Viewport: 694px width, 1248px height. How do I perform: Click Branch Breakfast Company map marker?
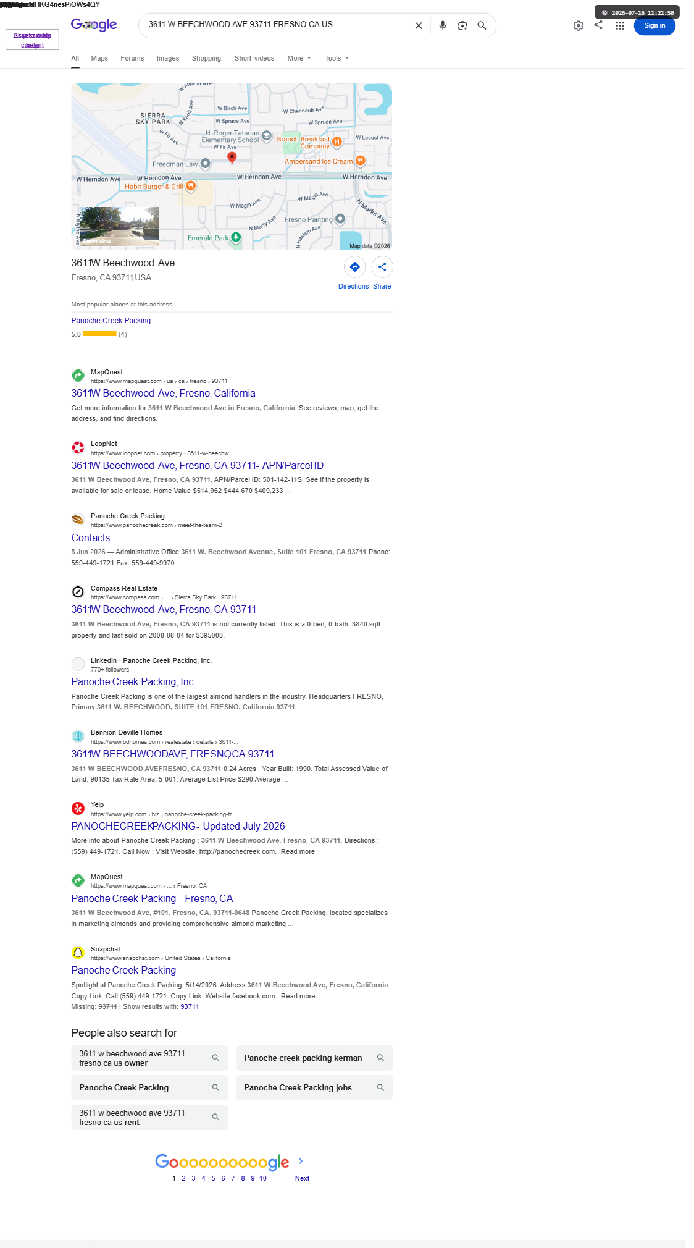pos(337,142)
